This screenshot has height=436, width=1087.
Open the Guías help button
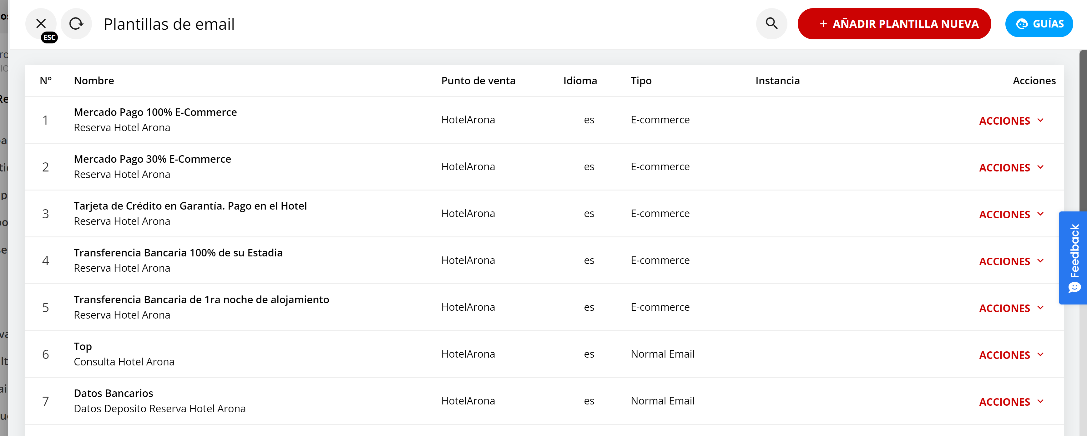[x=1039, y=24]
